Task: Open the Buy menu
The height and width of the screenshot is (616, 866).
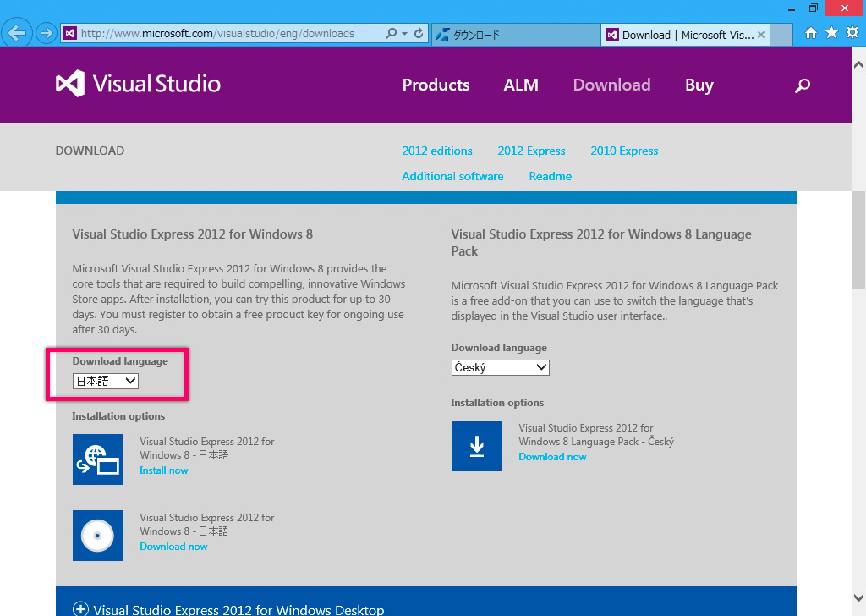Action: 699,85
